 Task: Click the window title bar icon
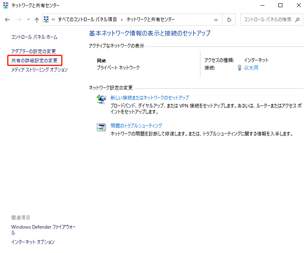[6, 5]
